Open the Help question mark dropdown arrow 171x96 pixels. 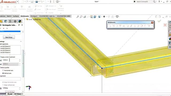coord(161,2)
